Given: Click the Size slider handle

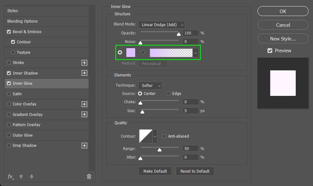Looking at the screenshot, I should click(x=142, y=112).
